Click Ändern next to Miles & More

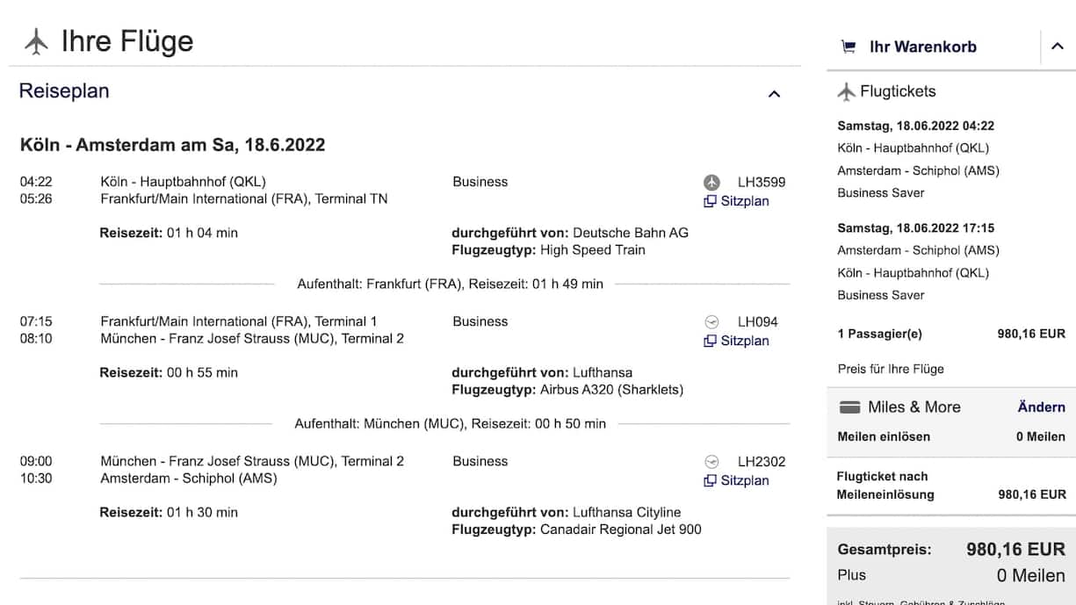click(x=1041, y=407)
